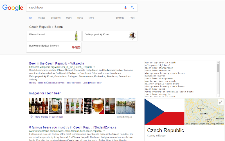The width and height of the screenshot is (225, 141).
Task: Click the Czech Republic breadcrumb
Action: coord(40,27)
